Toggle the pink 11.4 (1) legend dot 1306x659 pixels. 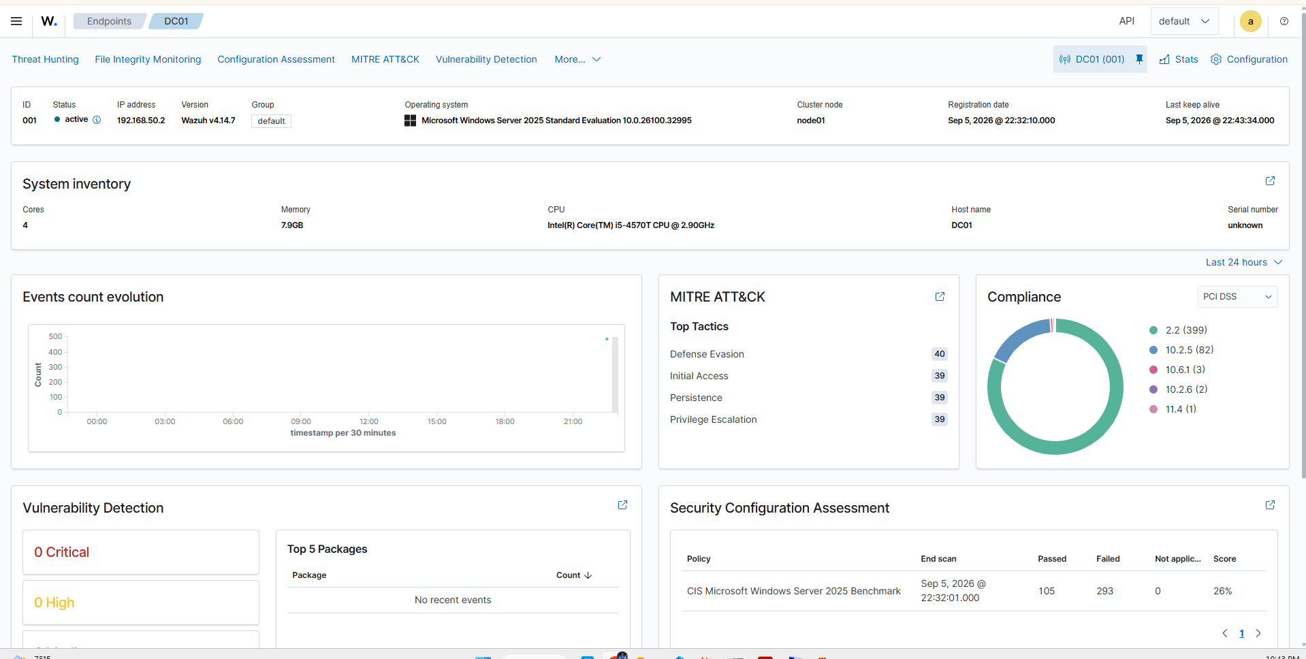[1153, 409]
